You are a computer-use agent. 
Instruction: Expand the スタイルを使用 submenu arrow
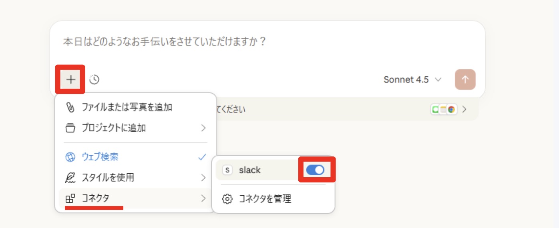[x=203, y=177]
